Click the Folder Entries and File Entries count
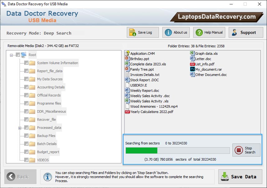 click(x=196, y=46)
